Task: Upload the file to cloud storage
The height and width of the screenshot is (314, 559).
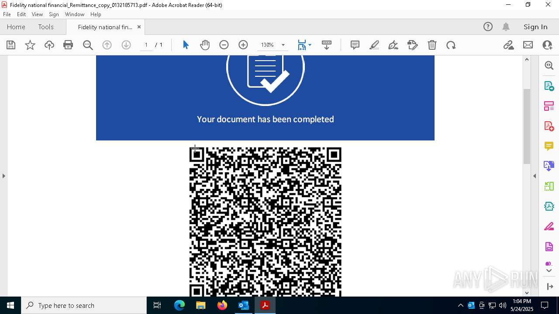Action: click(49, 45)
